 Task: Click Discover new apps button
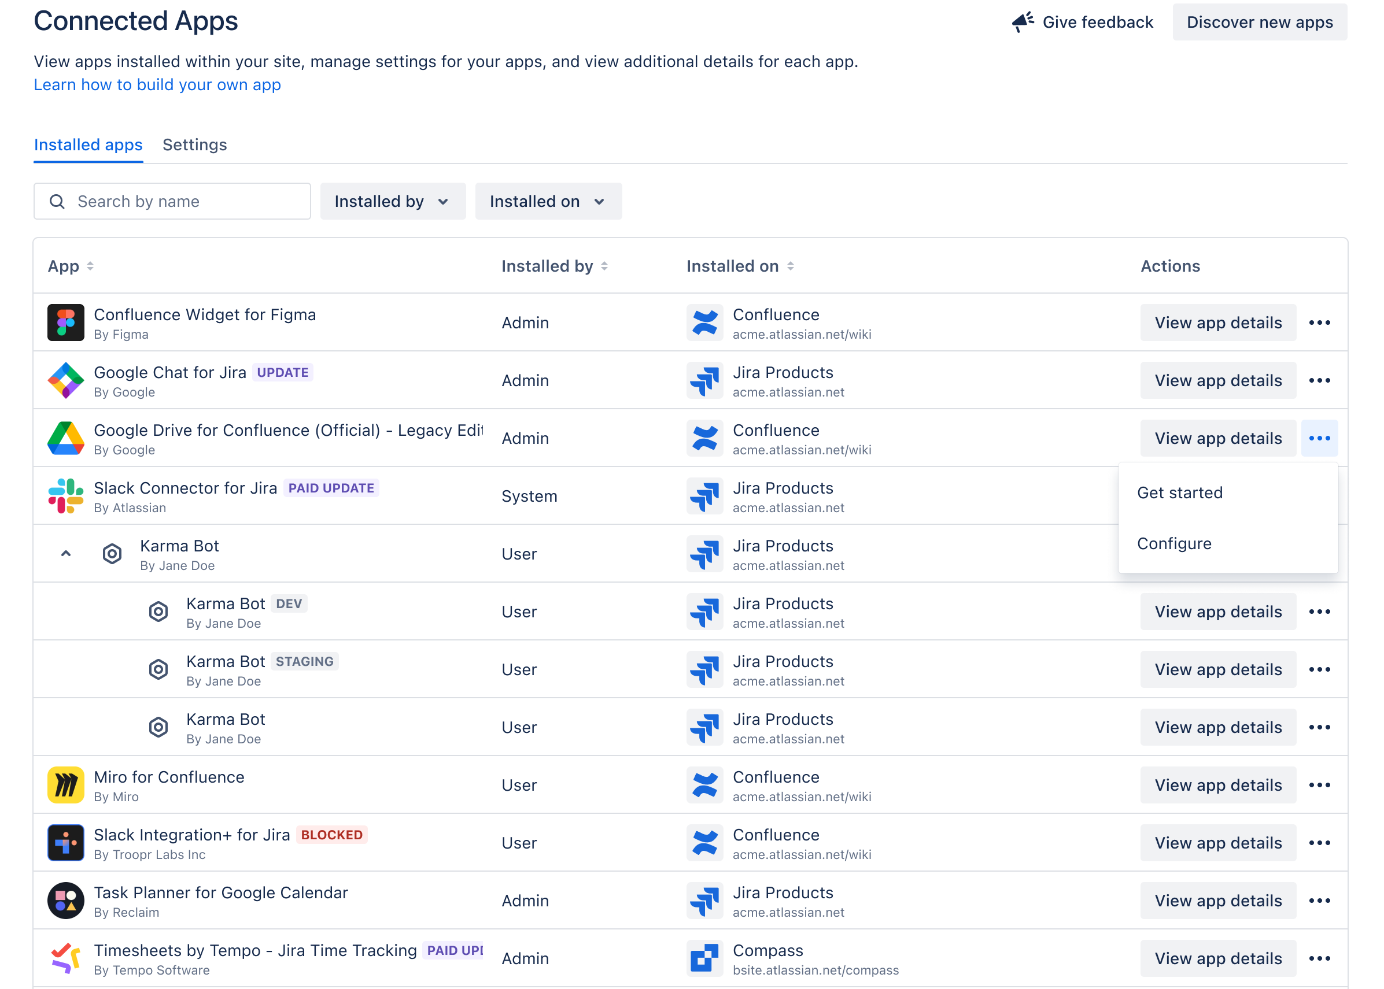tap(1260, 22)
